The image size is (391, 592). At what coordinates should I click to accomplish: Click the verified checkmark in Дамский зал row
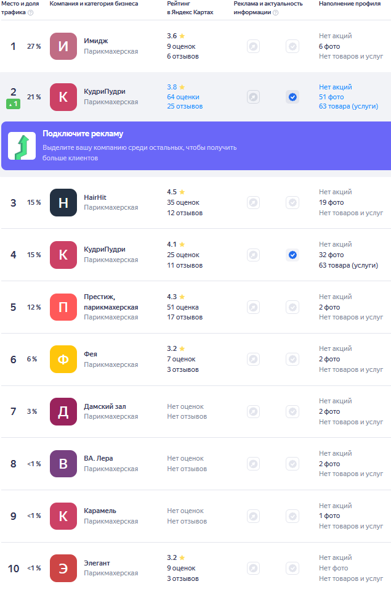[292, 411]
